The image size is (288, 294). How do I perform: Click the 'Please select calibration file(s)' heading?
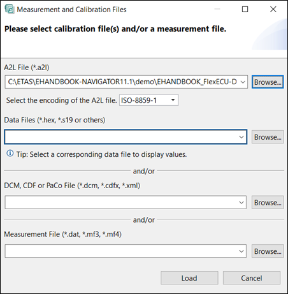tap(115, 29)
